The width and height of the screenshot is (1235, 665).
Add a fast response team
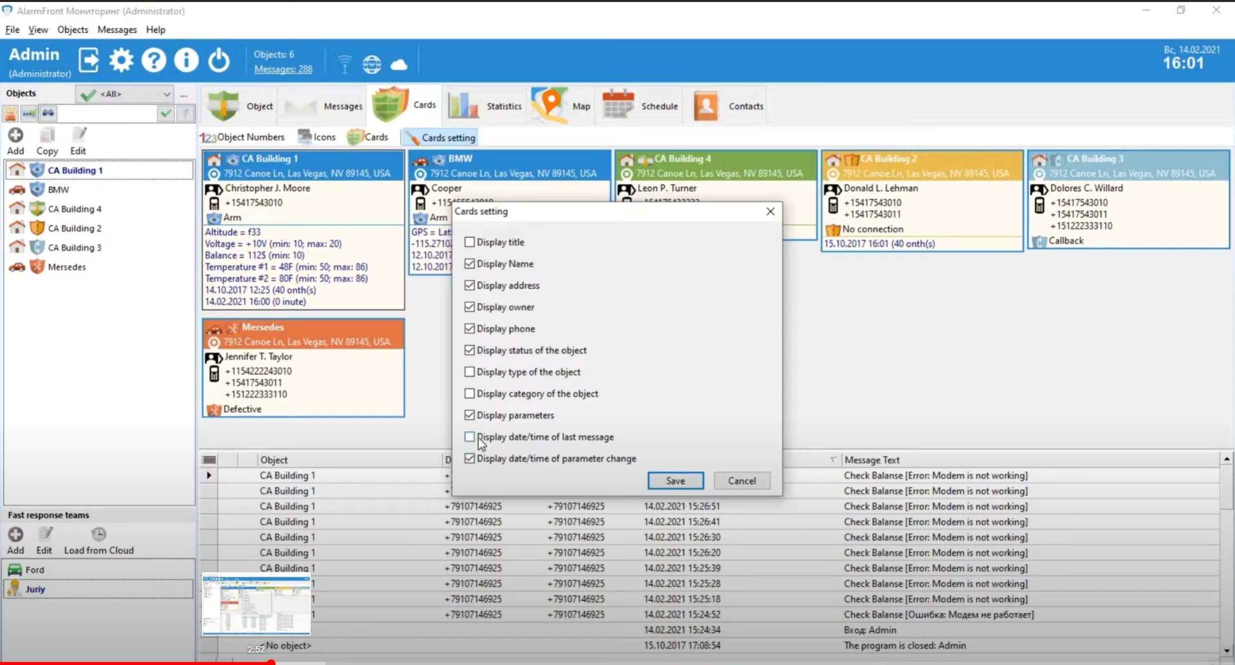[15, 541]
